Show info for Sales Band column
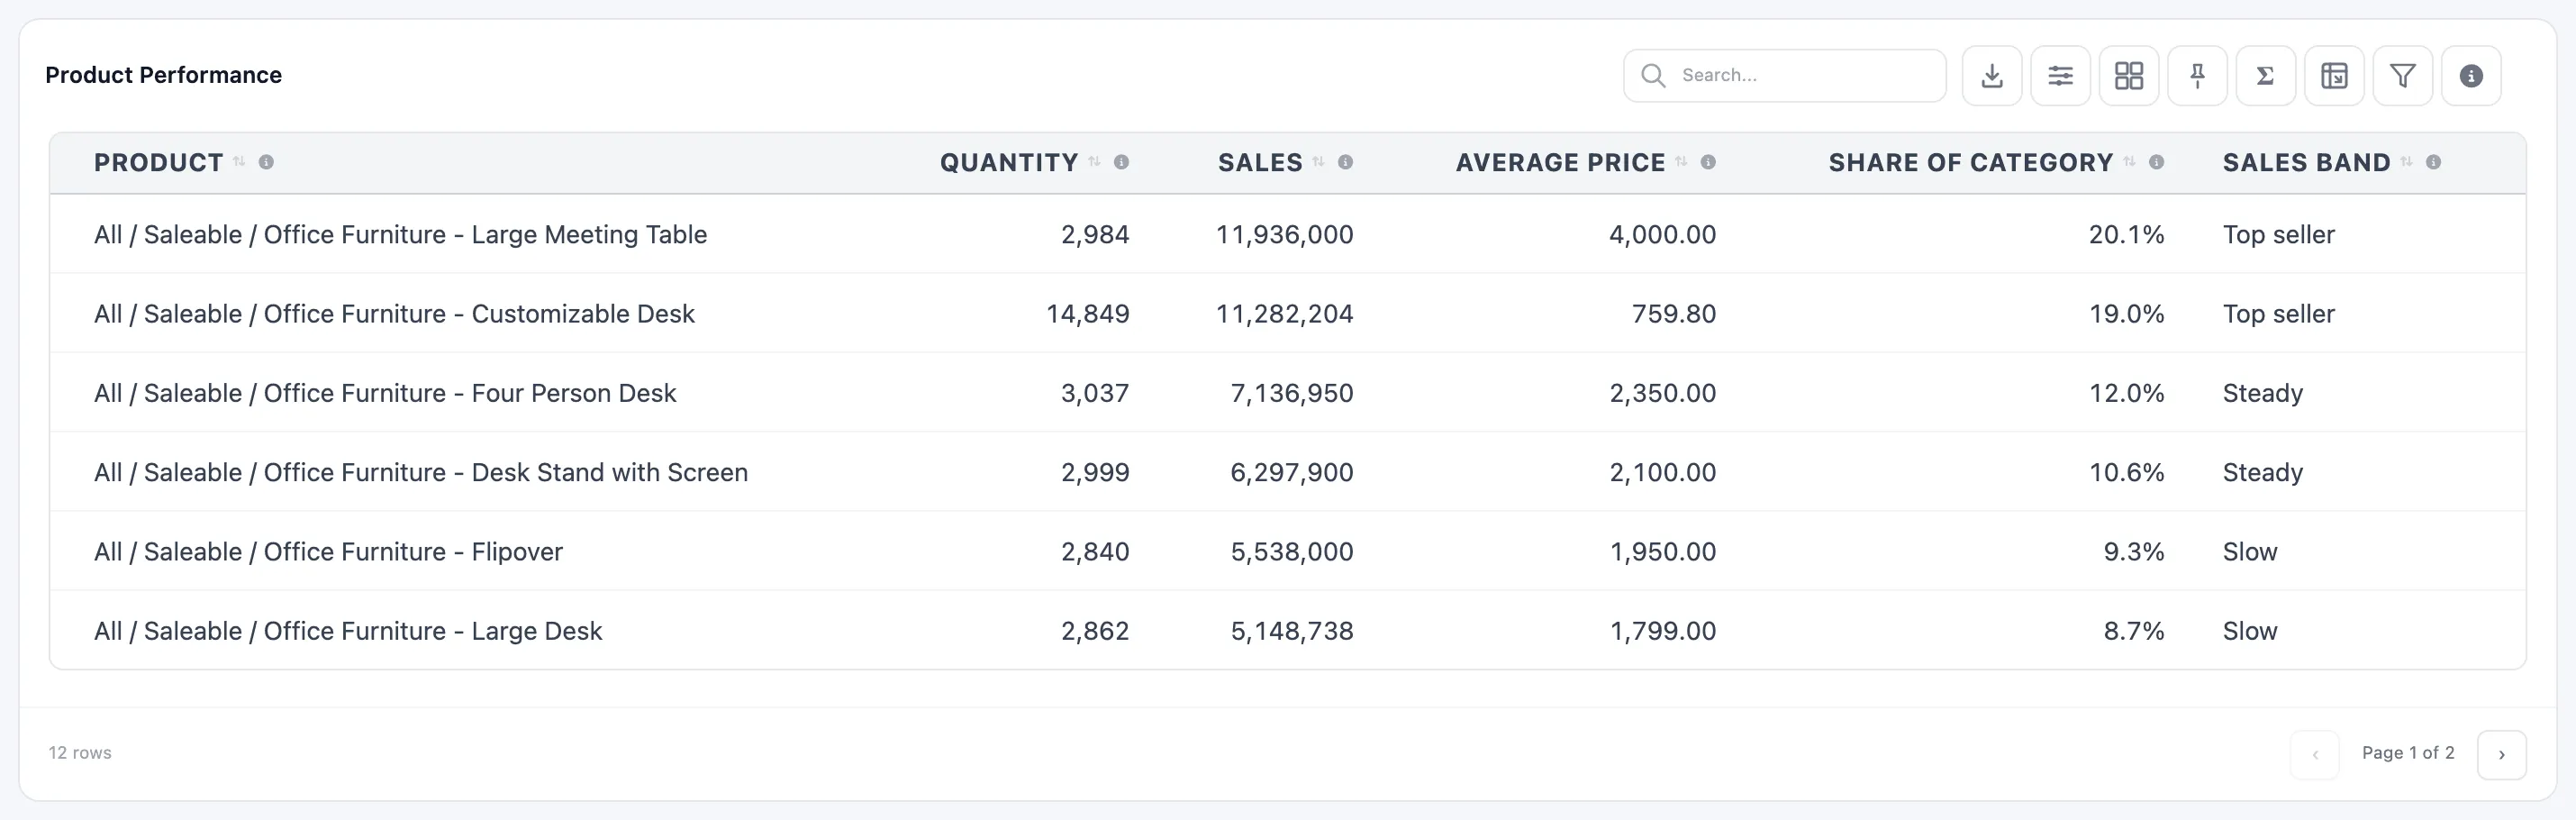 [2433, 162]
